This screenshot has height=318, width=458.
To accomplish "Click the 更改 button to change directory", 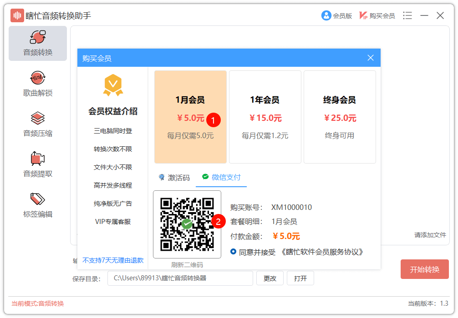I will 270,278.
